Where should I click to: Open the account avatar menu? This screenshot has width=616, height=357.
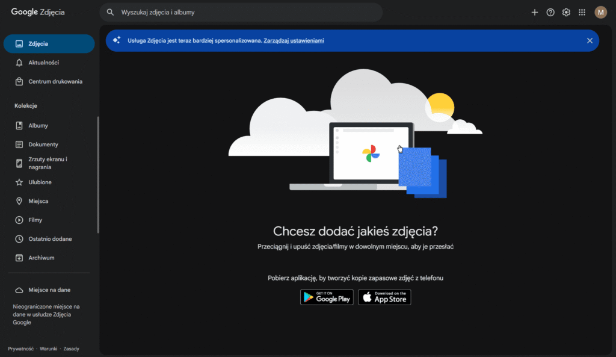click(x=600, y=12)
